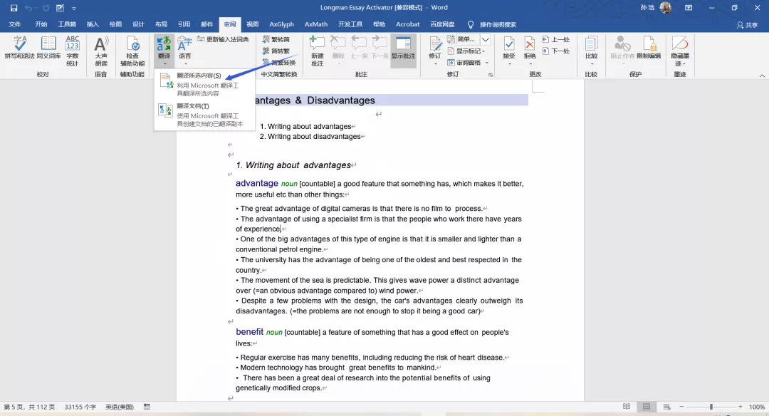Switch to the View (视图) ribbon tab

(x=253, y=25)
